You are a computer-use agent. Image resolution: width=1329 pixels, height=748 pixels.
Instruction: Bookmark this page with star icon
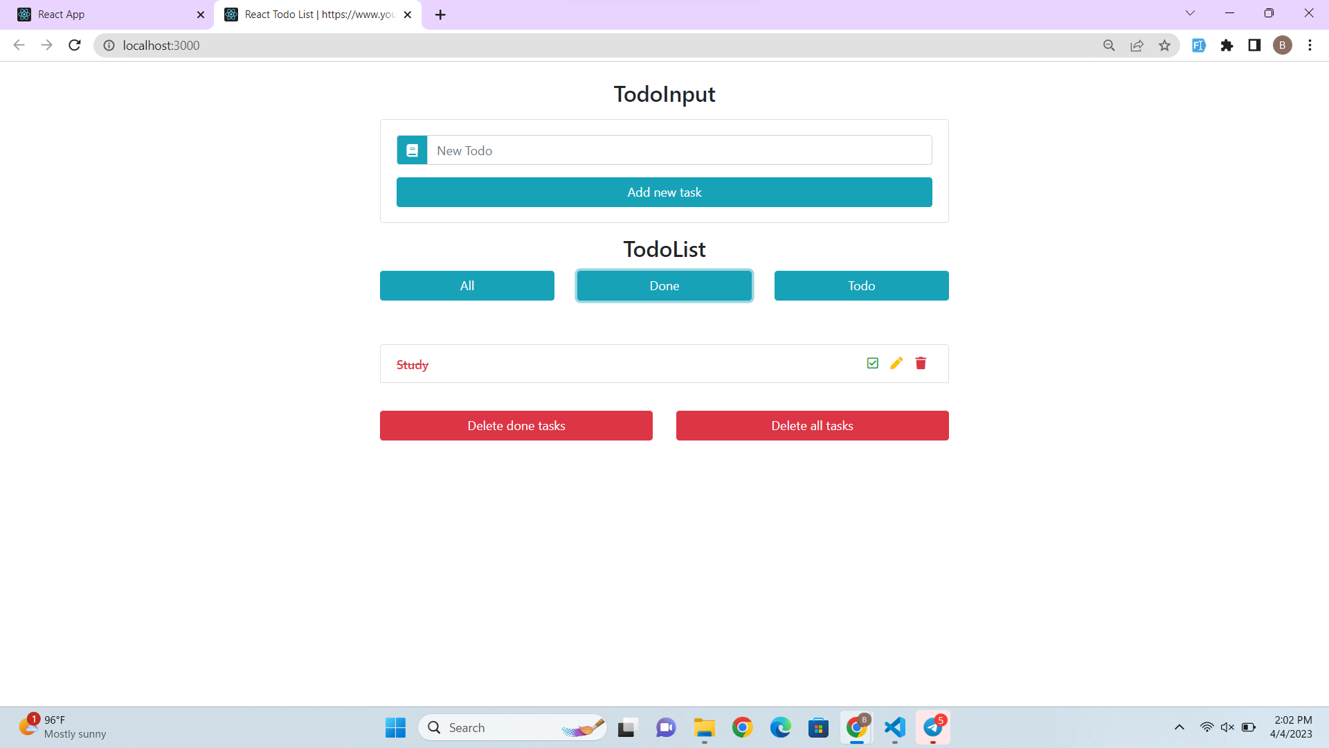pos(1164,46)
